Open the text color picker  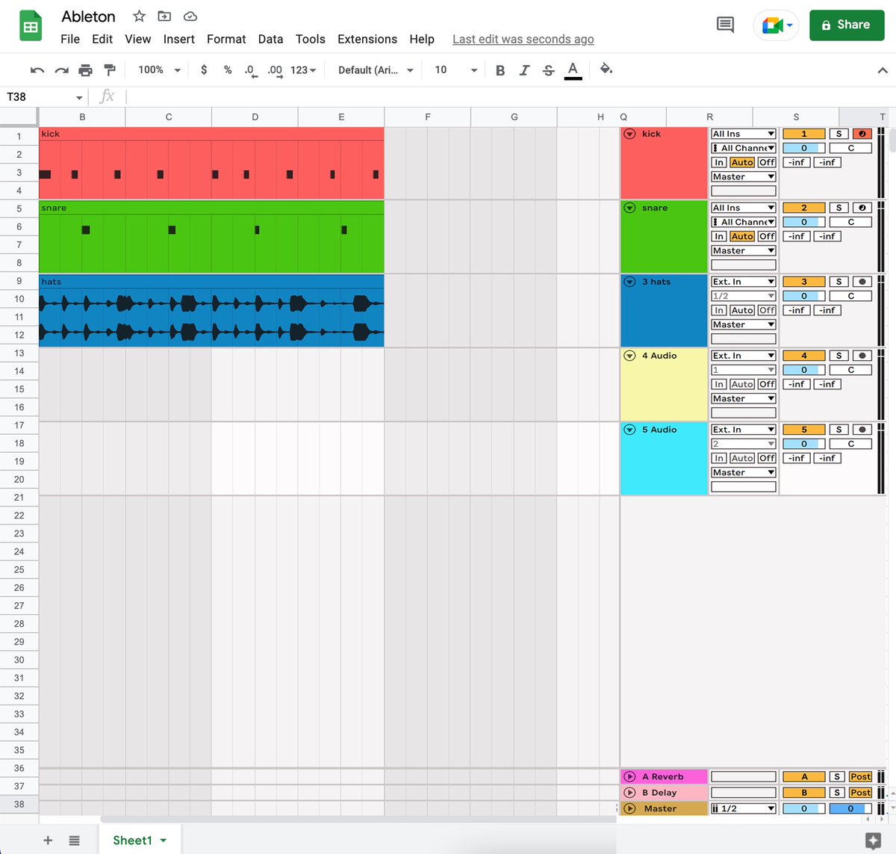(573, 69)
